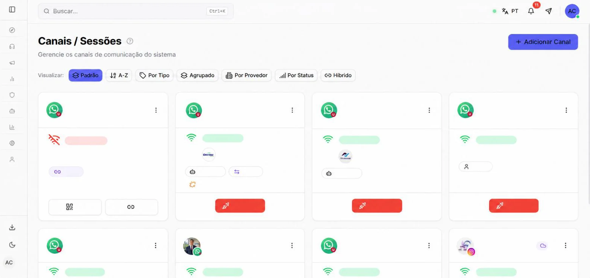Click the paper plane send icon
Screen dimensions: 590x278
[x=548, y=11]
